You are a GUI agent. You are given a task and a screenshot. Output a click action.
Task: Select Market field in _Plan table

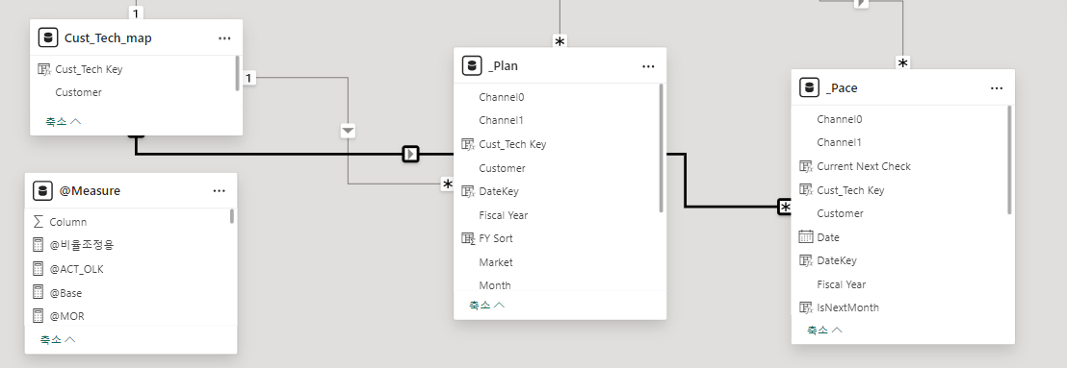click(x=496, y=262)
